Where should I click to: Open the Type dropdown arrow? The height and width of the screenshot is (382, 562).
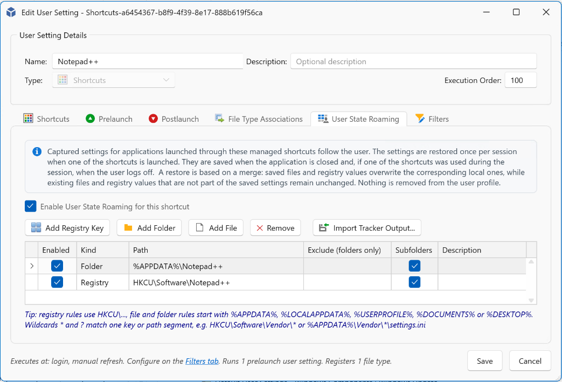click(x=166, y=80)
